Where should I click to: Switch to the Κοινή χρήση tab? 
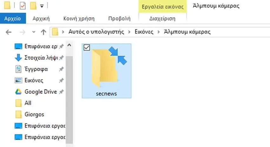coord(79,18)
